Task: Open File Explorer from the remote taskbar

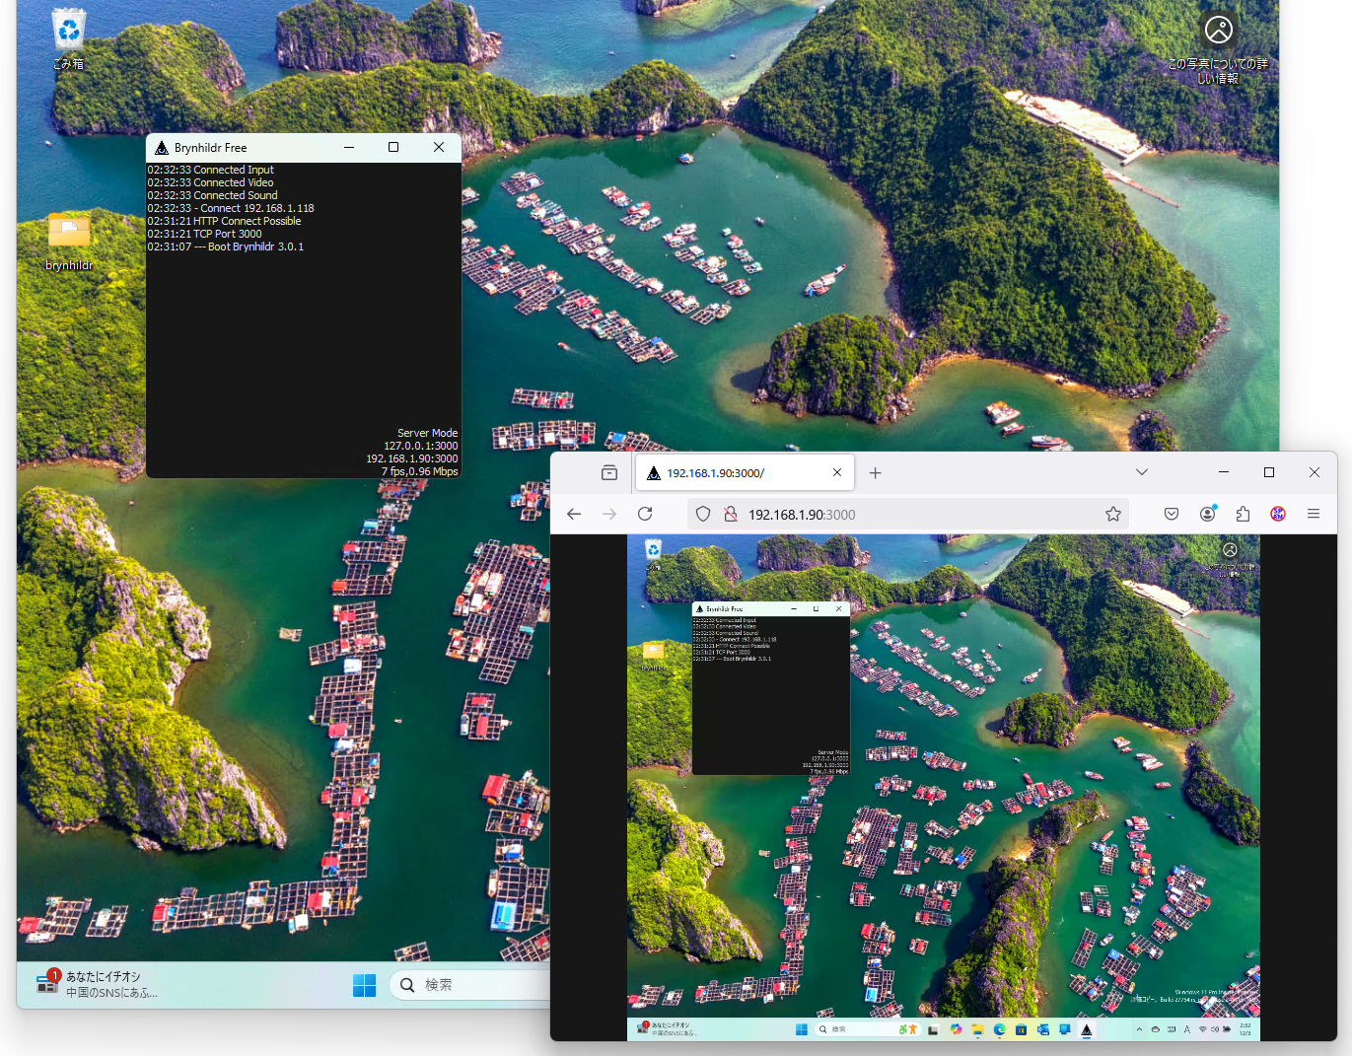Action: (x=976, y=1028)
